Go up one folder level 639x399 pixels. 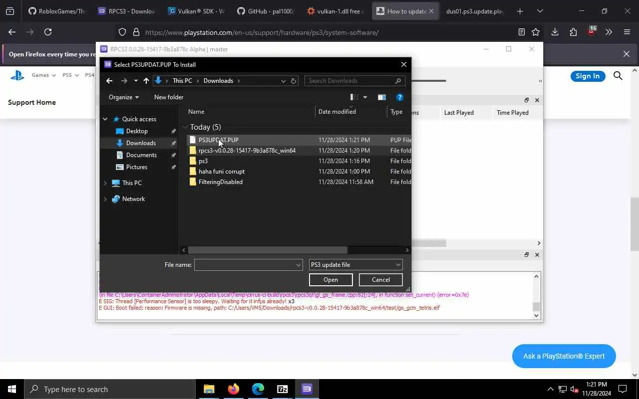tap(146, 81)
